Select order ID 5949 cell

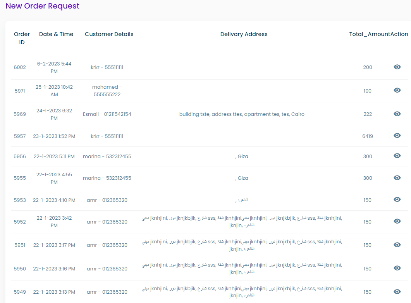(x=20, y=292)
